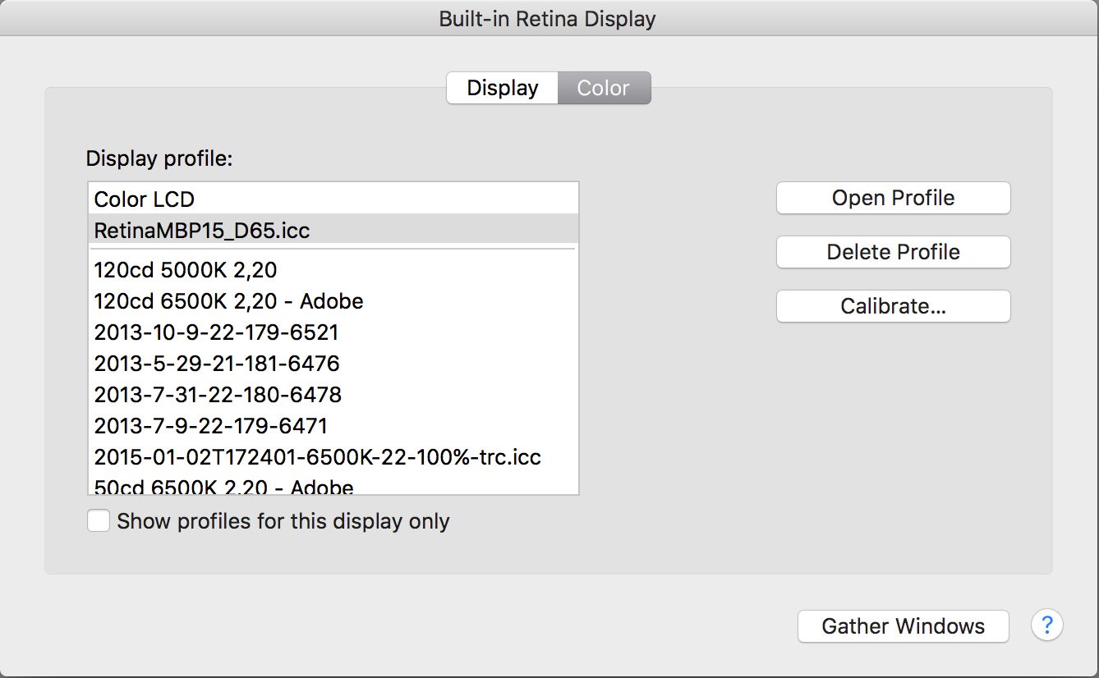The height and width of the screenshot is (678, 1099).
Task: Click the Built-in Retina Display title bar
Action: [548, 18]
